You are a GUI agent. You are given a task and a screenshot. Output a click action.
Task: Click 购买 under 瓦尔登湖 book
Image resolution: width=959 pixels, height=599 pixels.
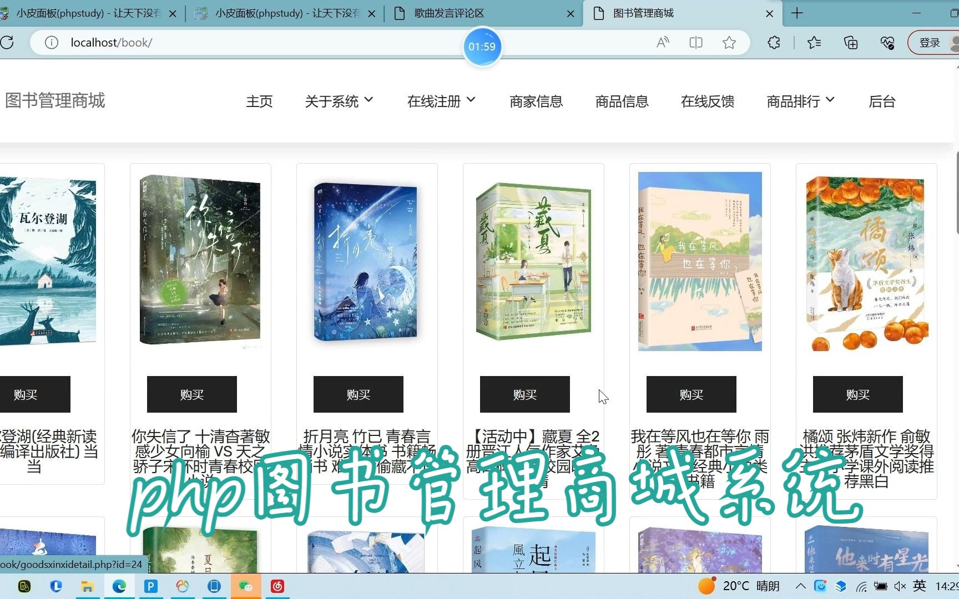34,394
